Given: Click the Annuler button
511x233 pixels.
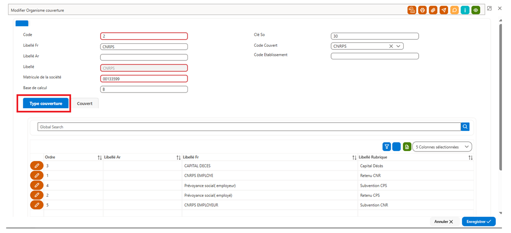Looking at the screenshot, I should coord(443,221).
